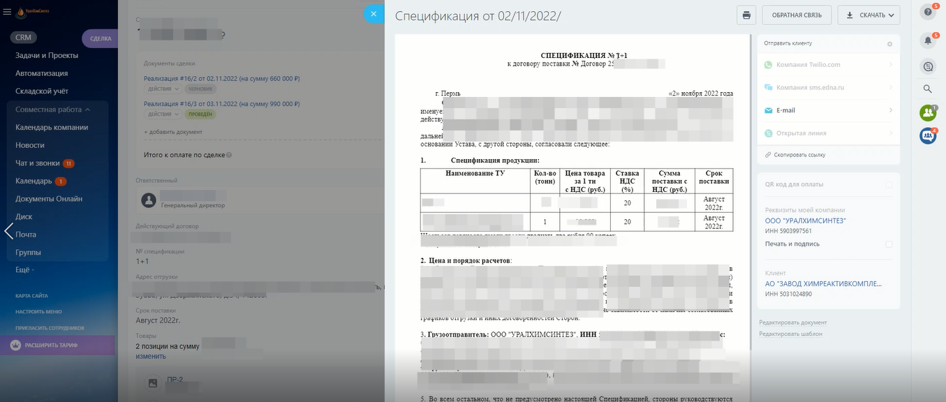946x402 pixels.
Task: Open Задачи и Проекты menu item
Action: click(47, 55)
